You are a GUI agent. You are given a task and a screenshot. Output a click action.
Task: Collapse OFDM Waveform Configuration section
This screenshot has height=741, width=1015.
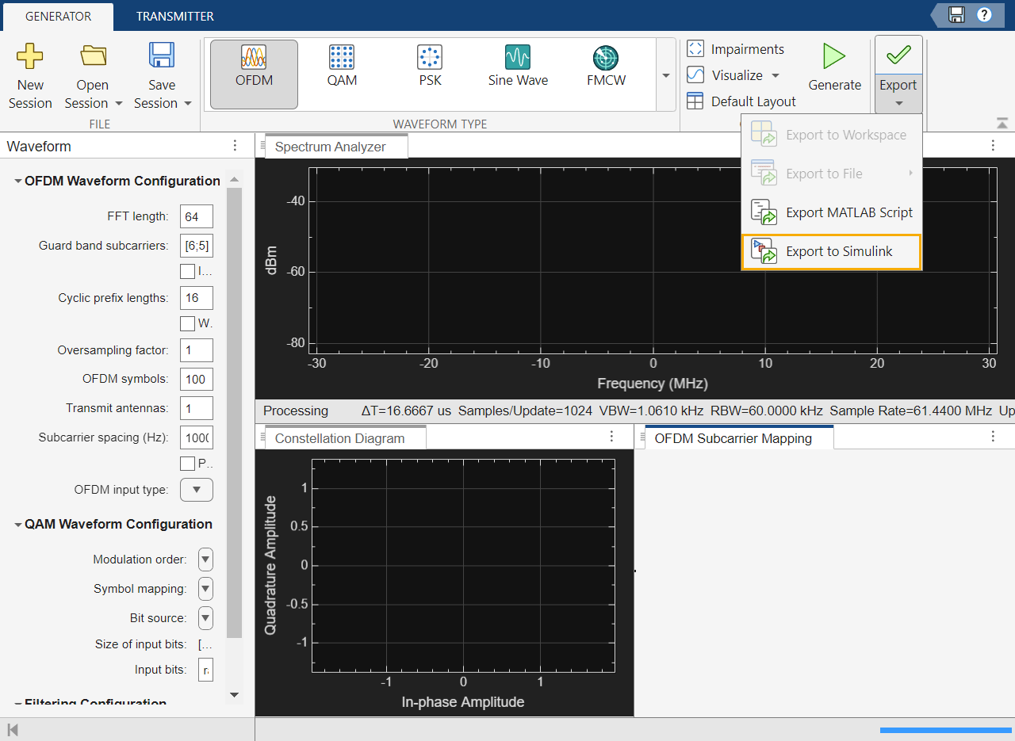pyautogui.click(x=17, y=181)
